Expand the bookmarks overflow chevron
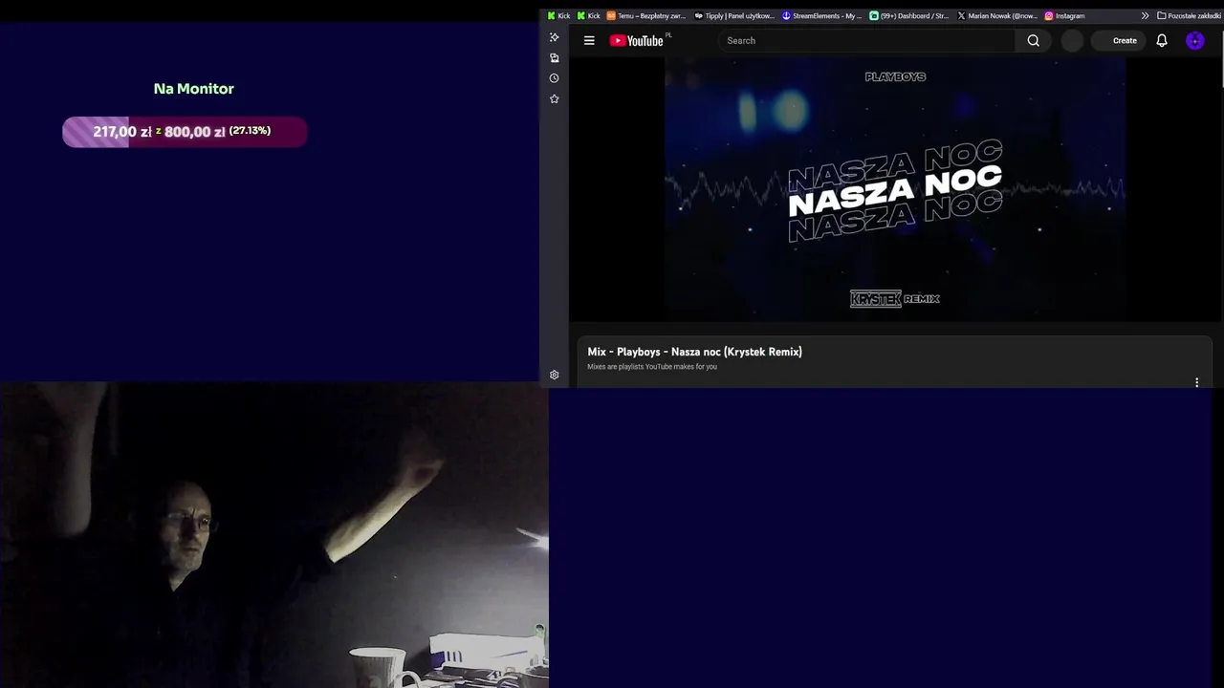This screenshot has width=1224, height=688. [x=1145, y=15]
